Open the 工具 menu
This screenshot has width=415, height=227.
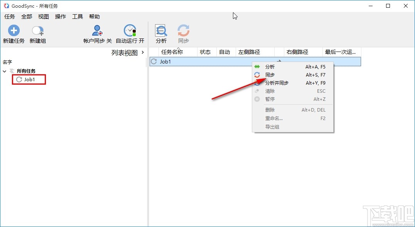pos(78,17)
